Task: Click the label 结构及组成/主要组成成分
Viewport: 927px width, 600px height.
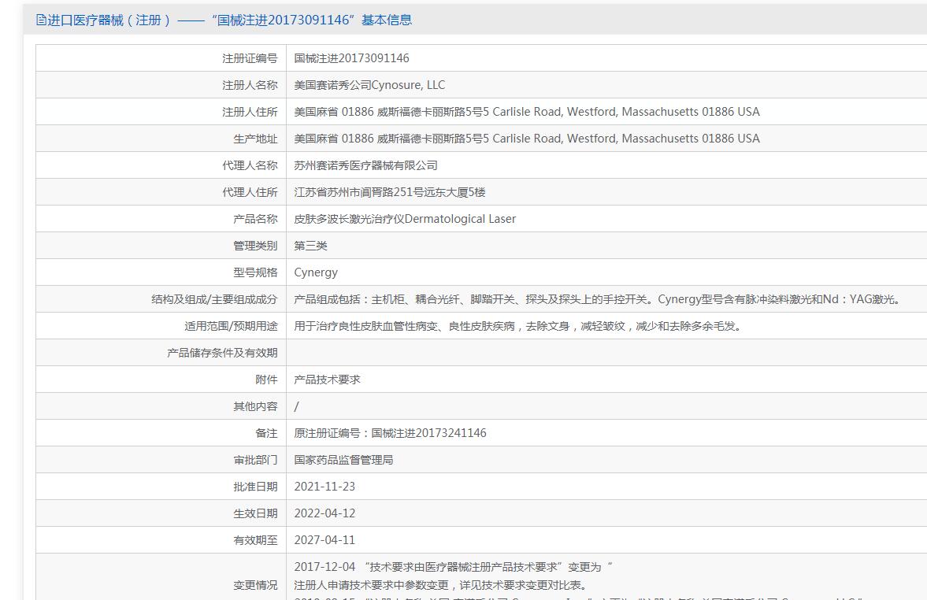Action: click(x=214, y=299)
